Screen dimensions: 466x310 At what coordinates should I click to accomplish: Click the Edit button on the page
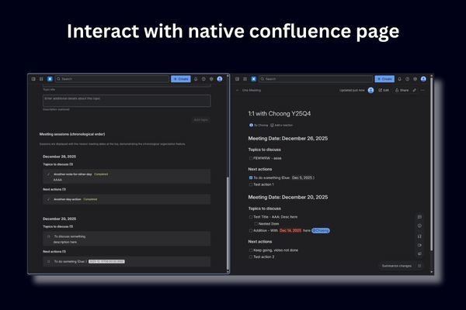[384, 90]
